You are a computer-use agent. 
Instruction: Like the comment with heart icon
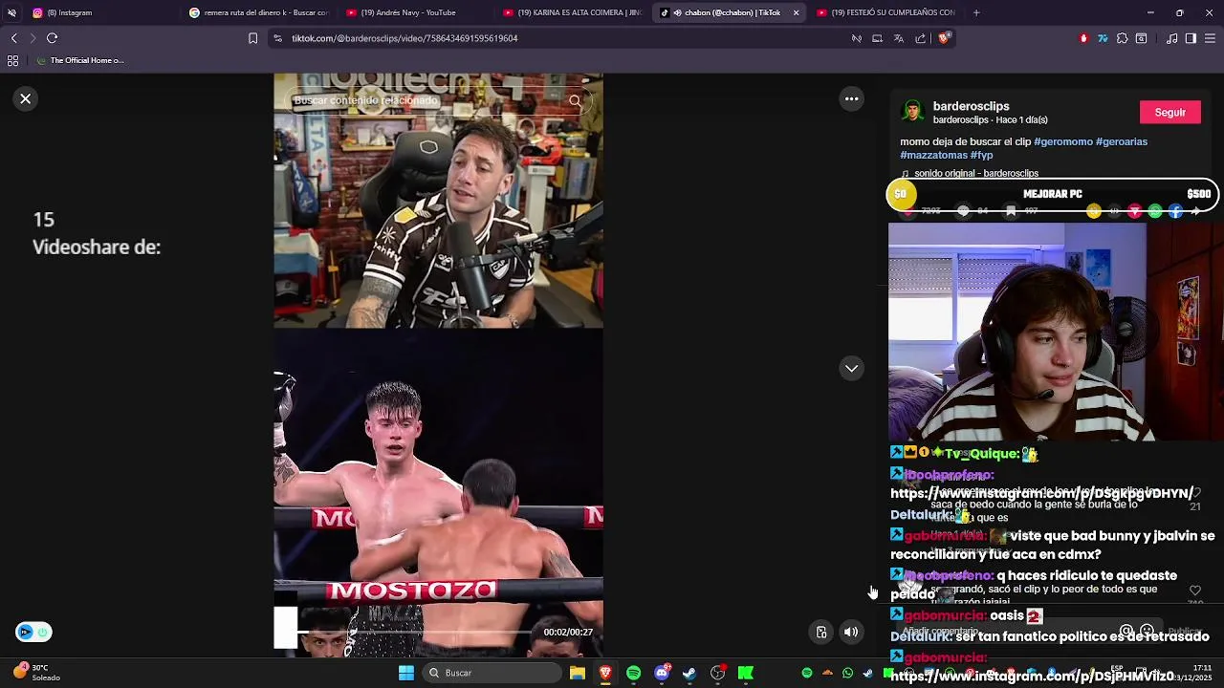tap(1195, 591)
